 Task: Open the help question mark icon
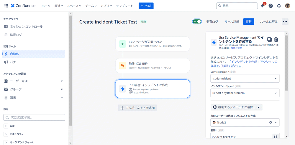click(271, 6)
